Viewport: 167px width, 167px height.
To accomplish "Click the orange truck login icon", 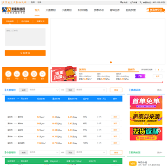I will (x=156, y=10).
